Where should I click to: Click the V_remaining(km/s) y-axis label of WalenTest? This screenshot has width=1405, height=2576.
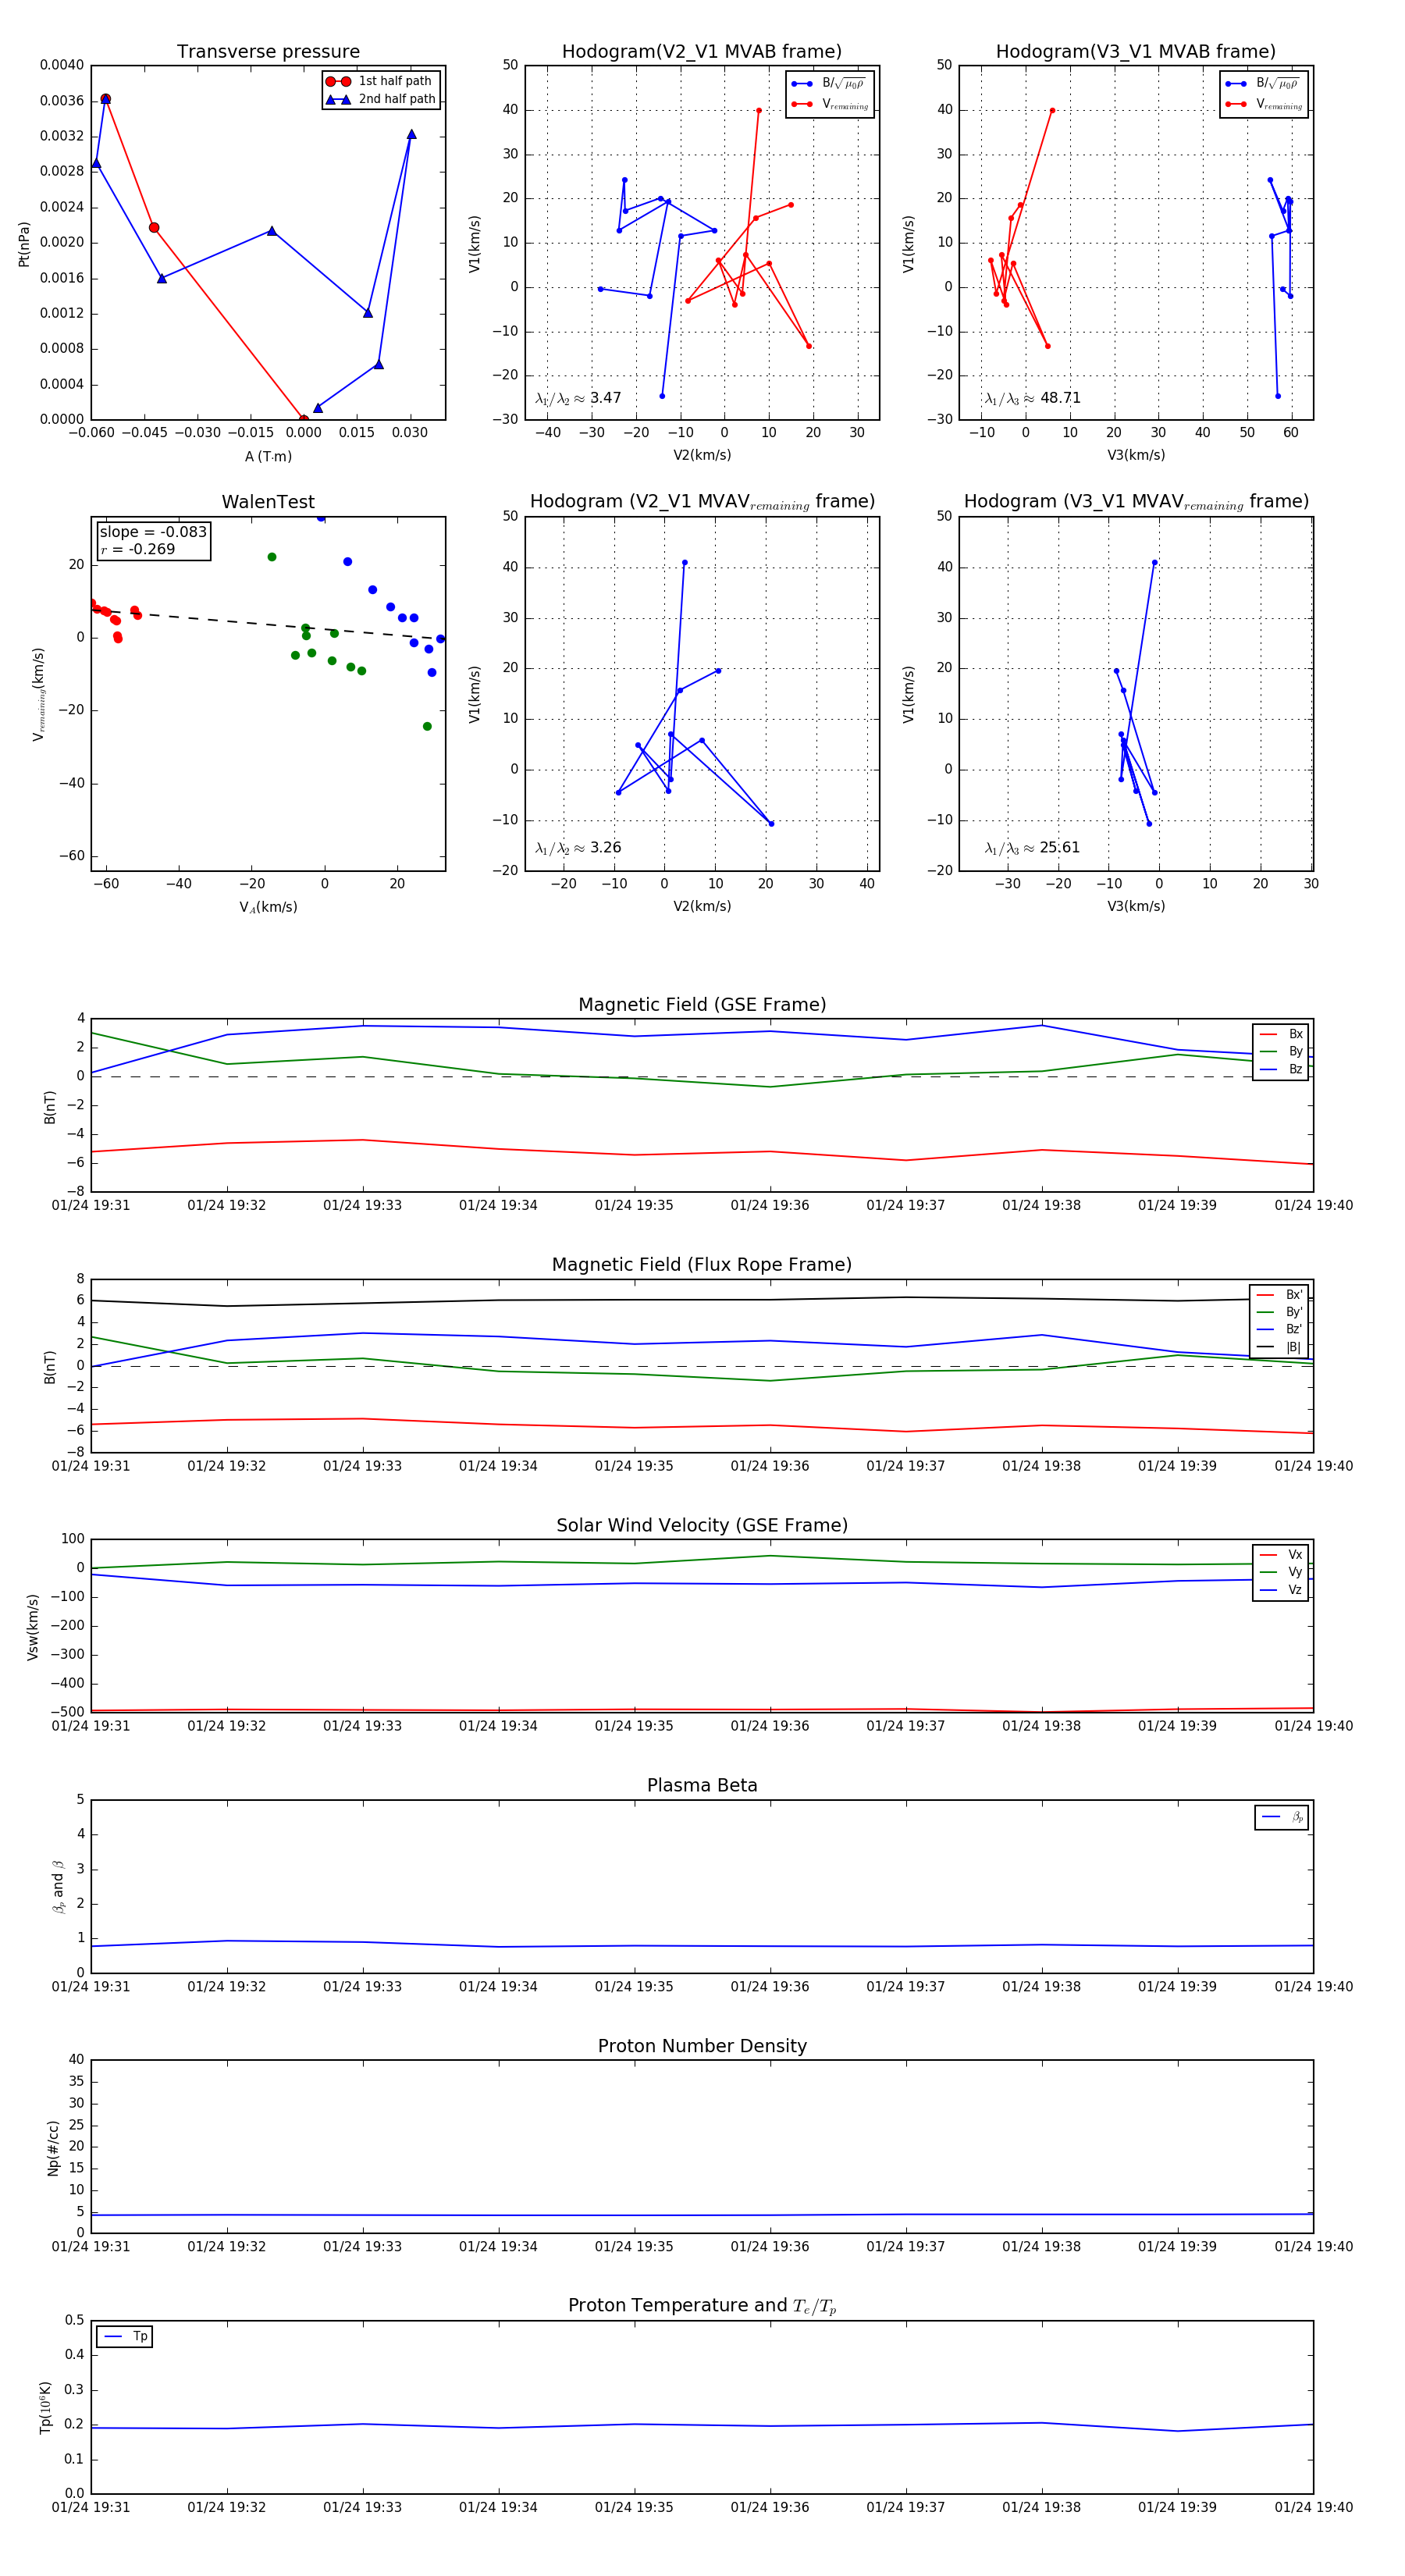(x=38, y=694)
